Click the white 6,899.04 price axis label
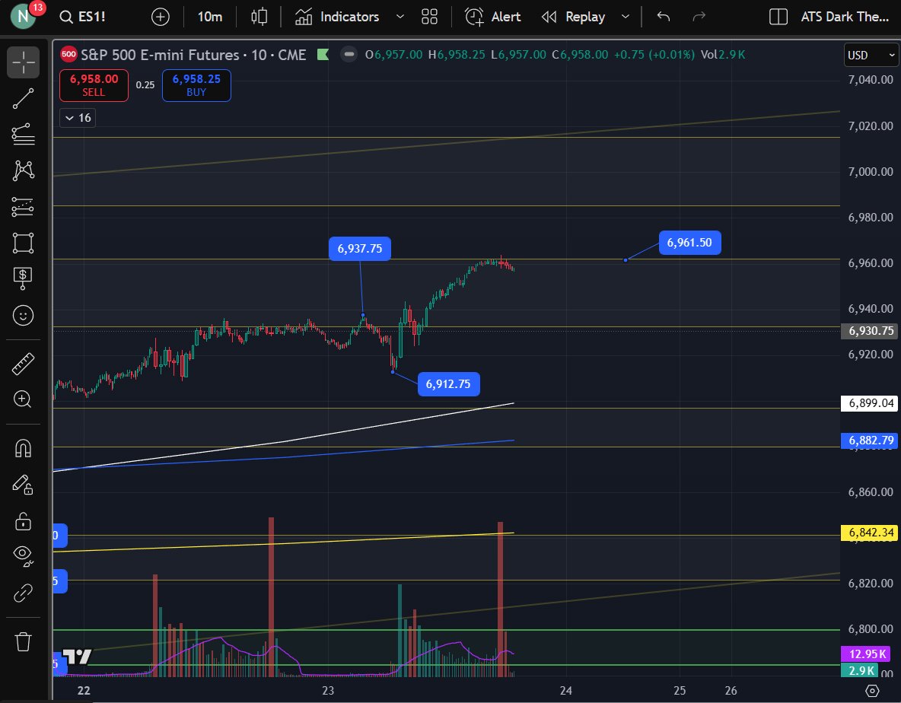 click(871, 403)
